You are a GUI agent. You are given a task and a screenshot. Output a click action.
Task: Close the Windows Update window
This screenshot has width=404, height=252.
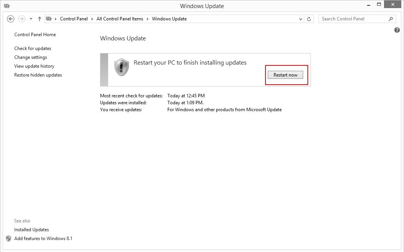[x=393, y=4]
